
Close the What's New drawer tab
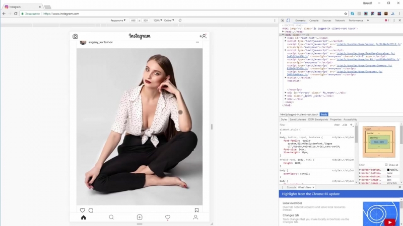click(313, 187)
